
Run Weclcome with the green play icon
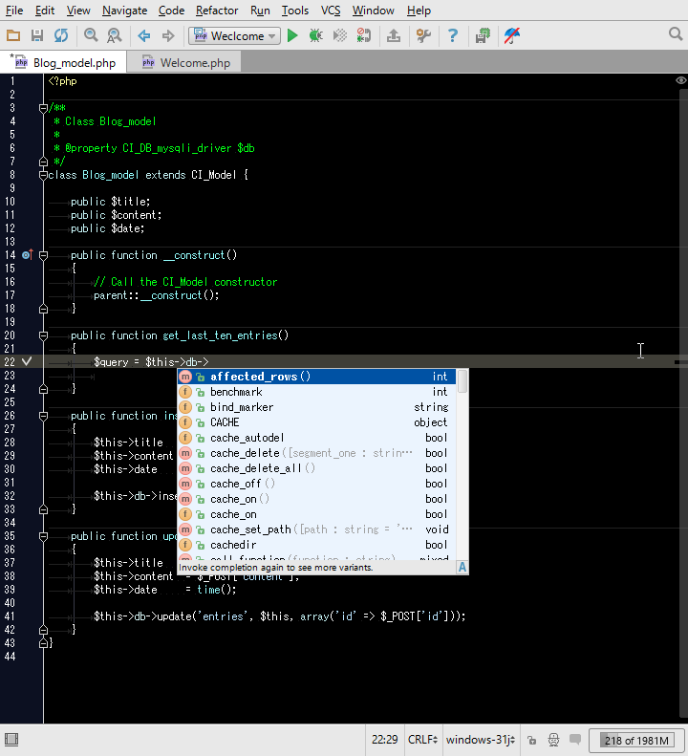point(292,35)
